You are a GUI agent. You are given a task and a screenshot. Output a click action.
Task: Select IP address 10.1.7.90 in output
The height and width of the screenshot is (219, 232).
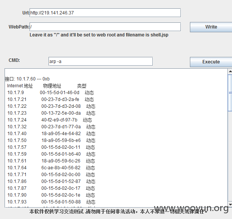(x=17, y=195)
